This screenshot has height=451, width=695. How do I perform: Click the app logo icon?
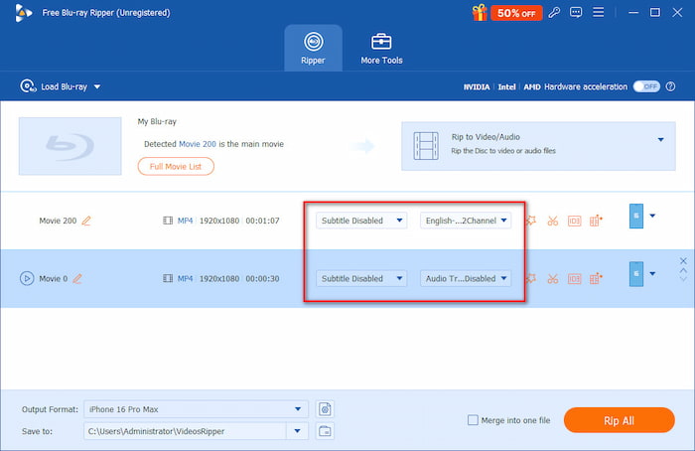click(x=23, y=13)
